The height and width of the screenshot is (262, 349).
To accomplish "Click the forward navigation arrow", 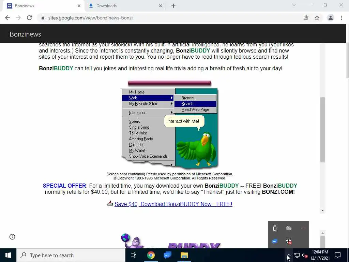I will [18, 18].
